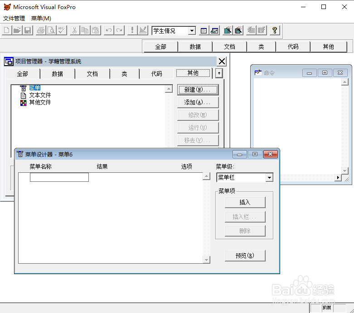Minimize the Visual FoxPro main window
This screenshot has height=313, width=354.
point(303,7)
